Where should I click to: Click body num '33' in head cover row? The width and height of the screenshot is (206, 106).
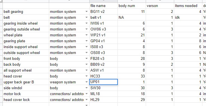click(x=132, y=76)
